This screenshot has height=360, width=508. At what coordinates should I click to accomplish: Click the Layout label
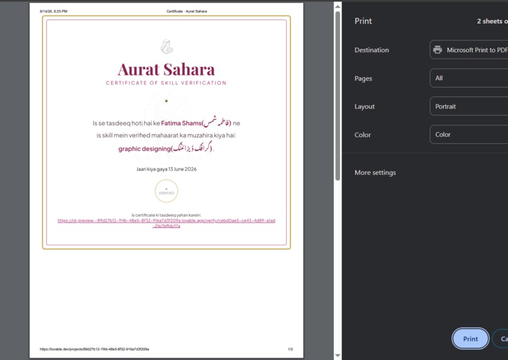click(364, 107)
